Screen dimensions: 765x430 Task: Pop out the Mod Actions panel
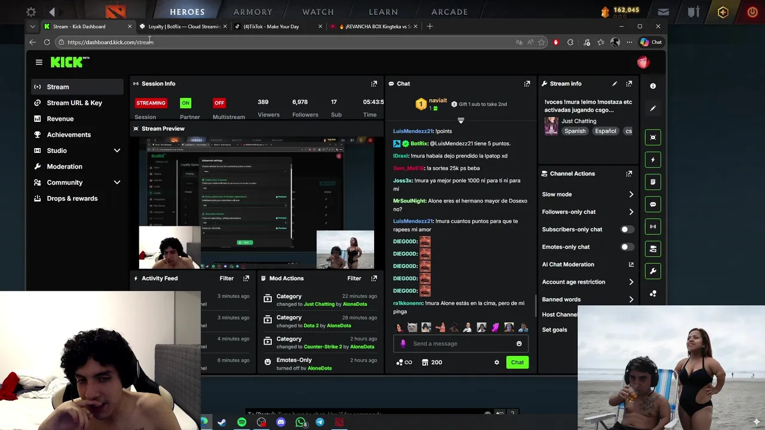click(x=374, y=278)
